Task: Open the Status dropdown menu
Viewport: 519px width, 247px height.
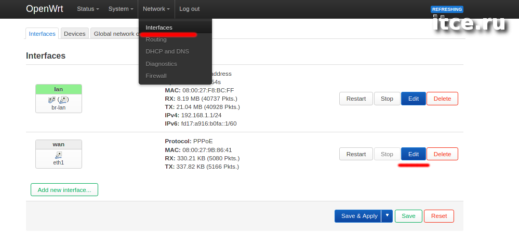Action: [88, 9]
